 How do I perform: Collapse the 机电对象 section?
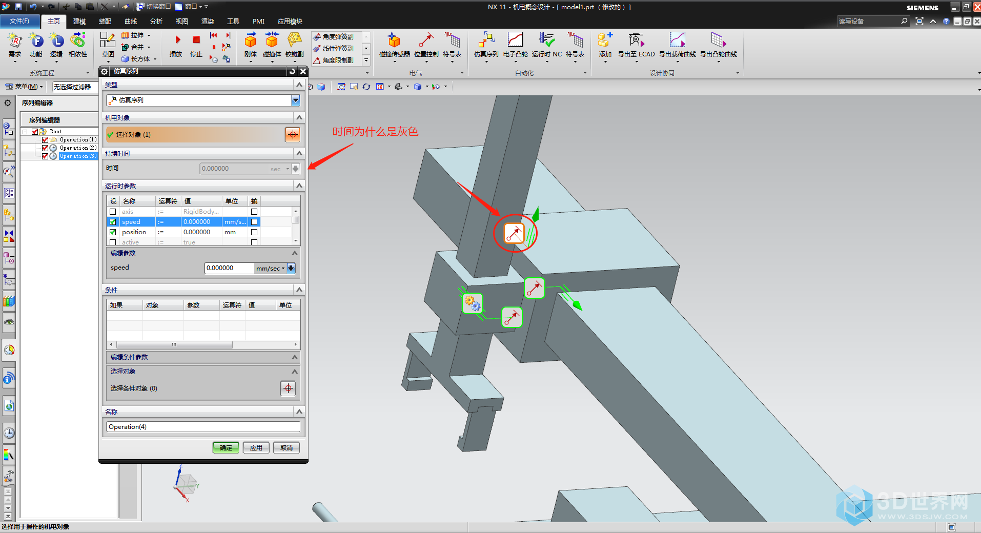(x=299, y=118)
